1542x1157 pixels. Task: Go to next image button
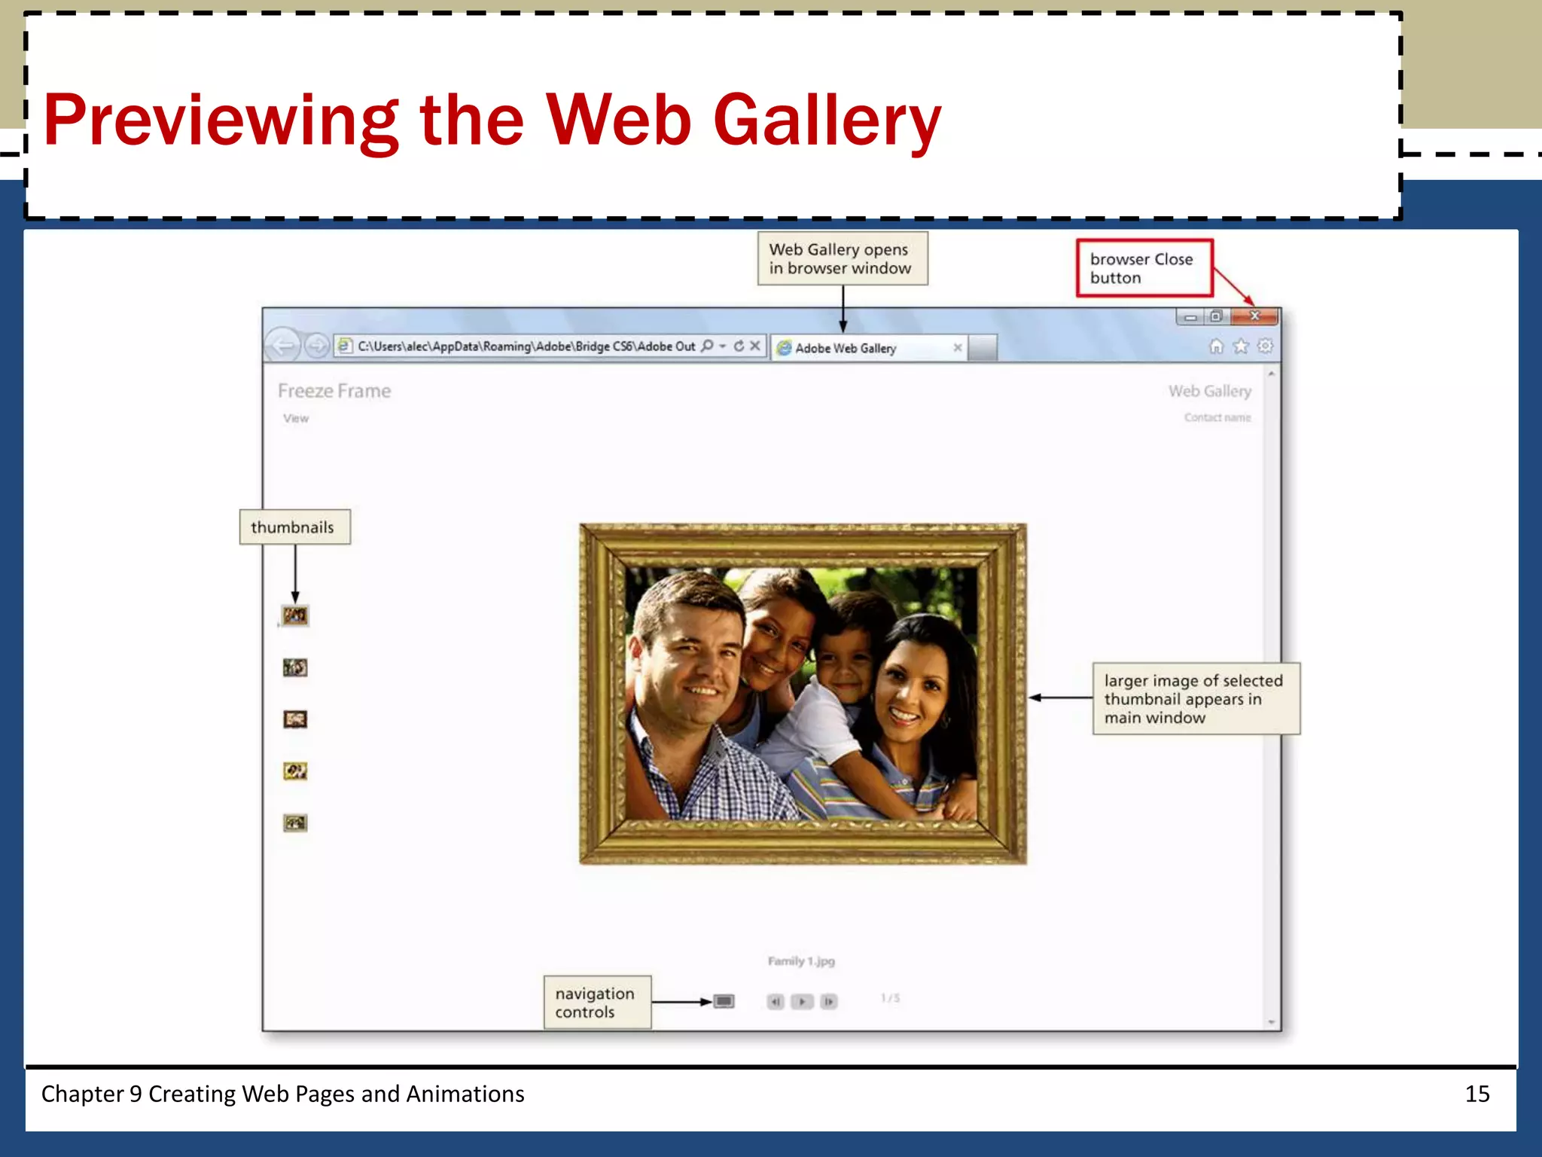828,1001
